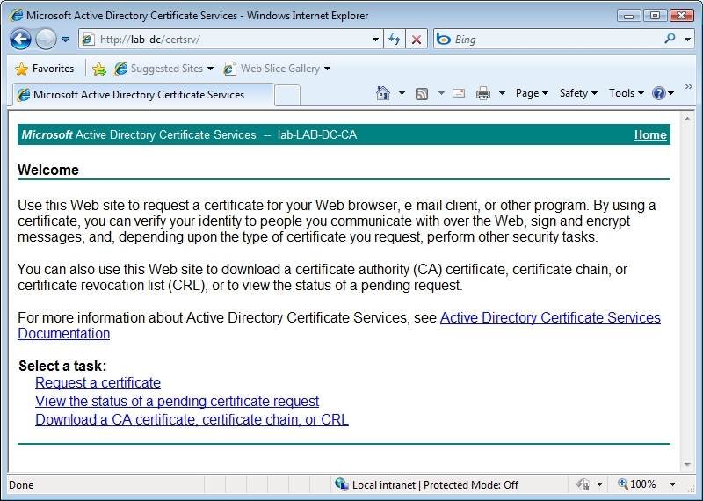The image size is (703, 501).
Task: Click the scrollbar up arrow
Action: click(687, 119)
